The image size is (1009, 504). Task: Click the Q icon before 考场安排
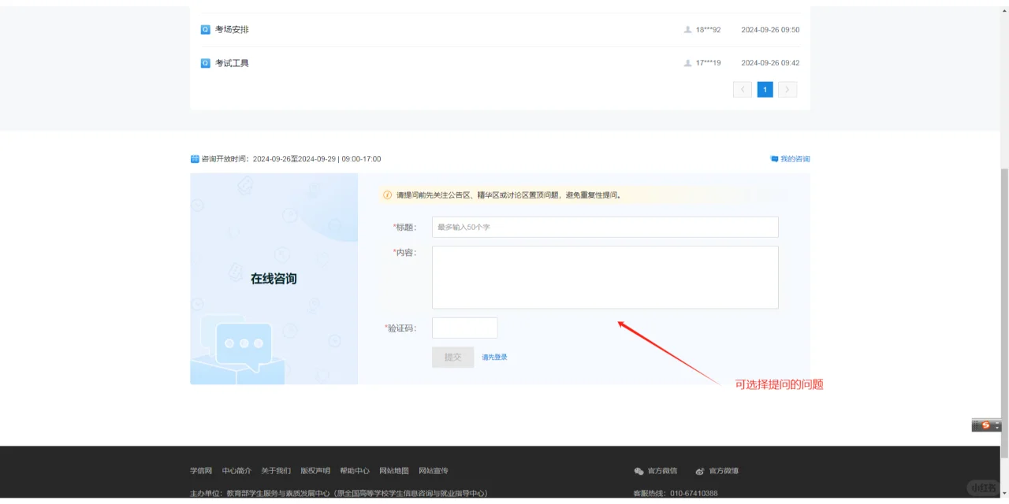(207, 29)
